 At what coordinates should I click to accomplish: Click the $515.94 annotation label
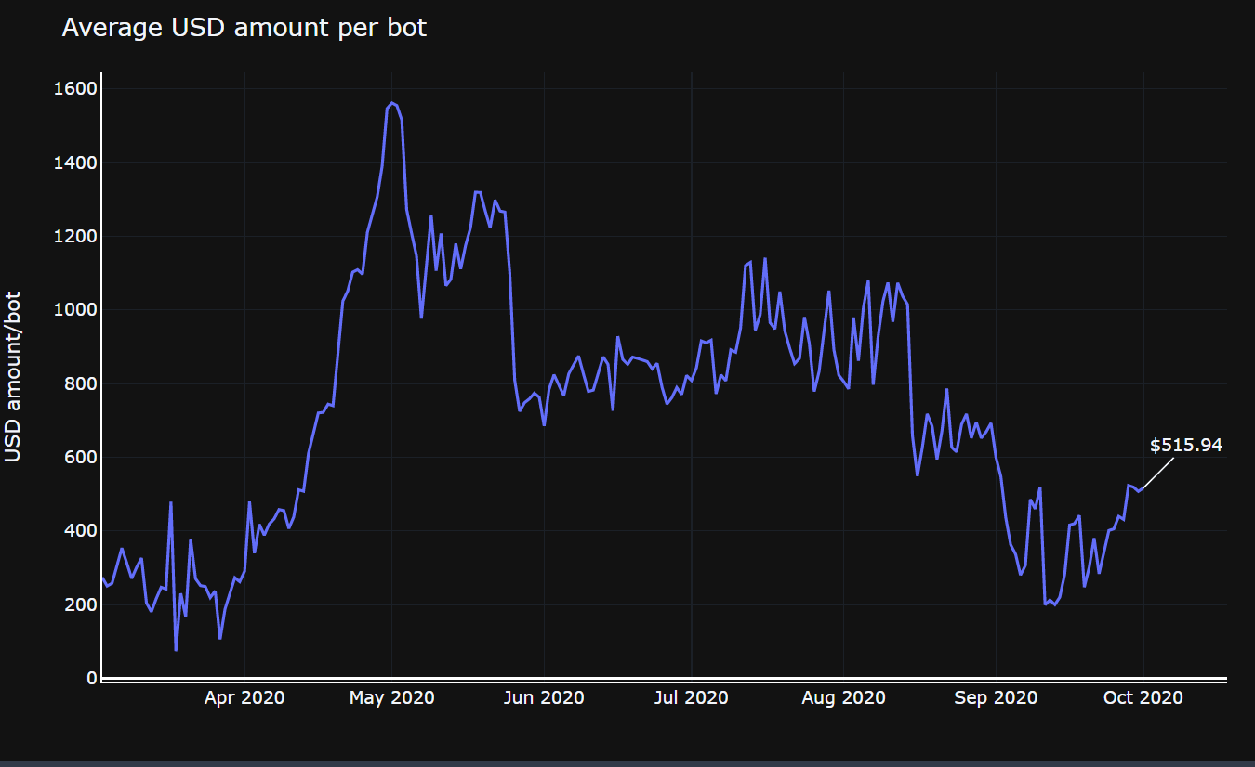tap(1186, 446)
